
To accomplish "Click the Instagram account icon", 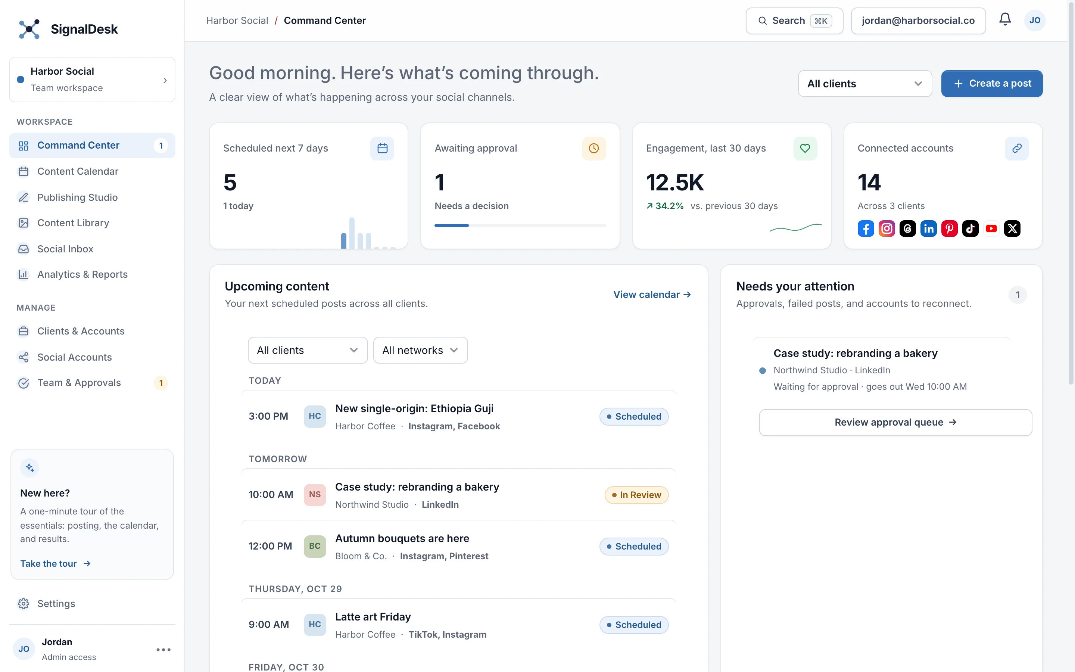I will [x=887, y=228].
